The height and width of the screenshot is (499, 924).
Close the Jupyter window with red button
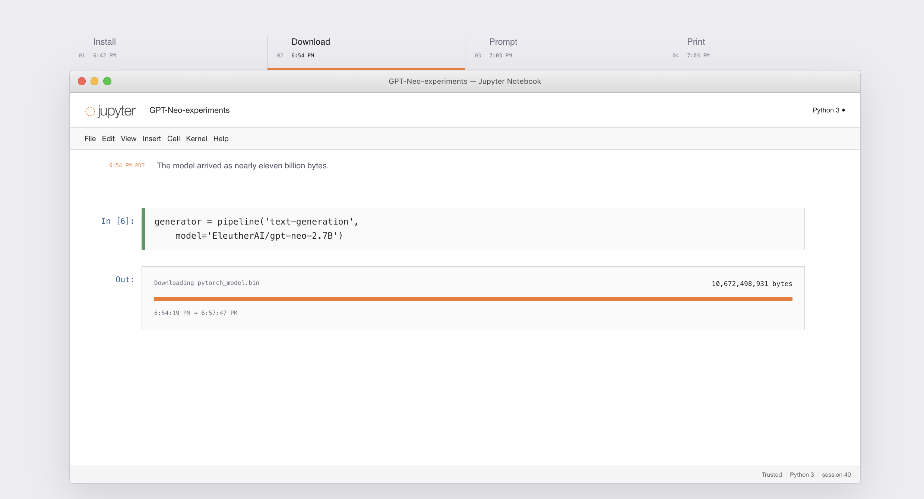(x=82, y=81)
